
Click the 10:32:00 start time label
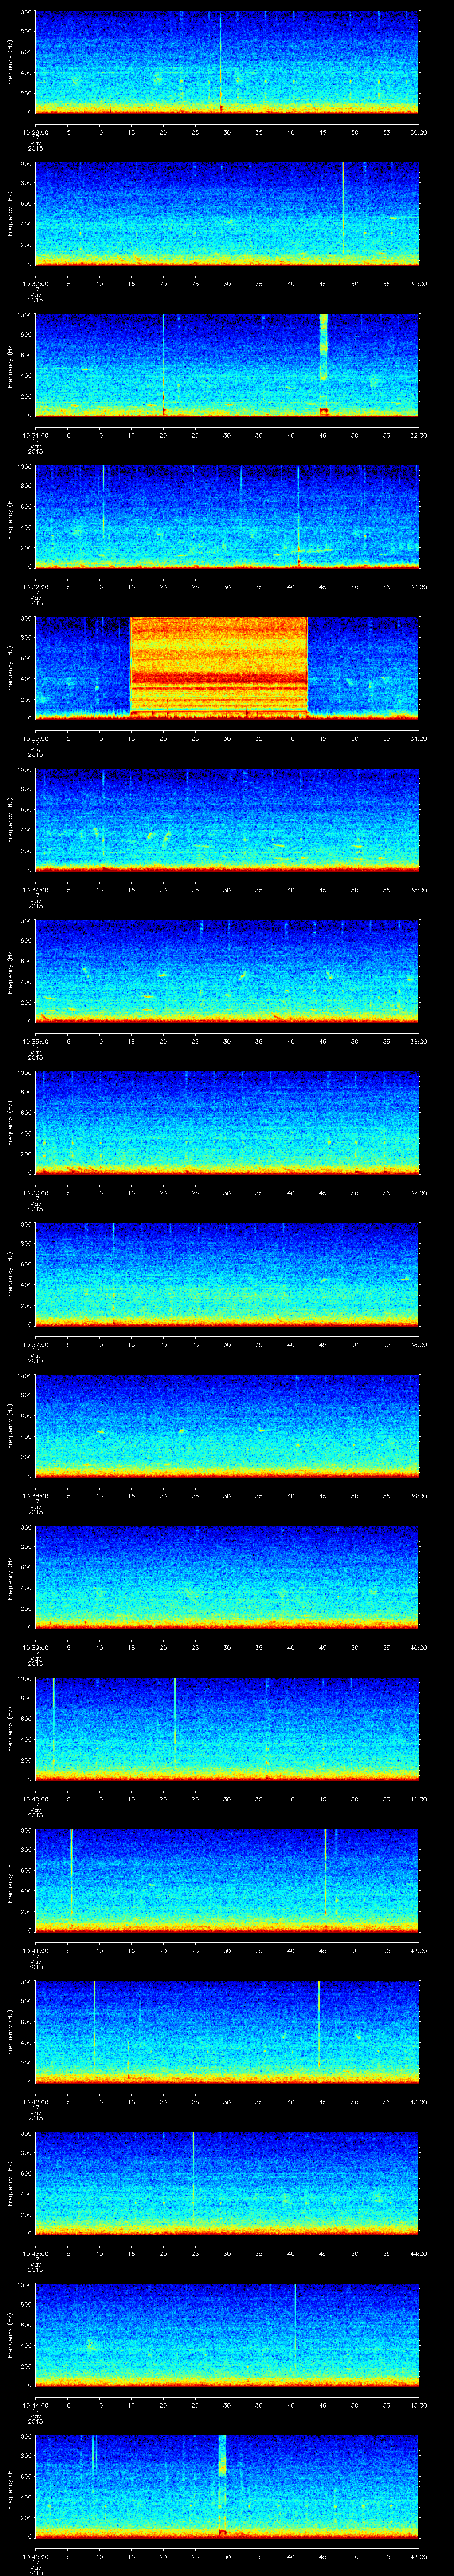[x=35, y=587]
